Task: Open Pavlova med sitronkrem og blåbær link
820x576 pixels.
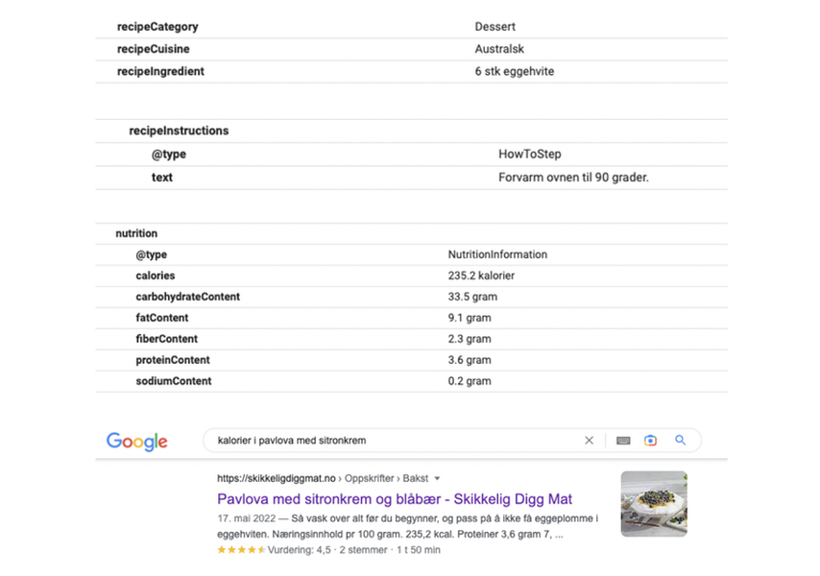Action: click(394, 499)
